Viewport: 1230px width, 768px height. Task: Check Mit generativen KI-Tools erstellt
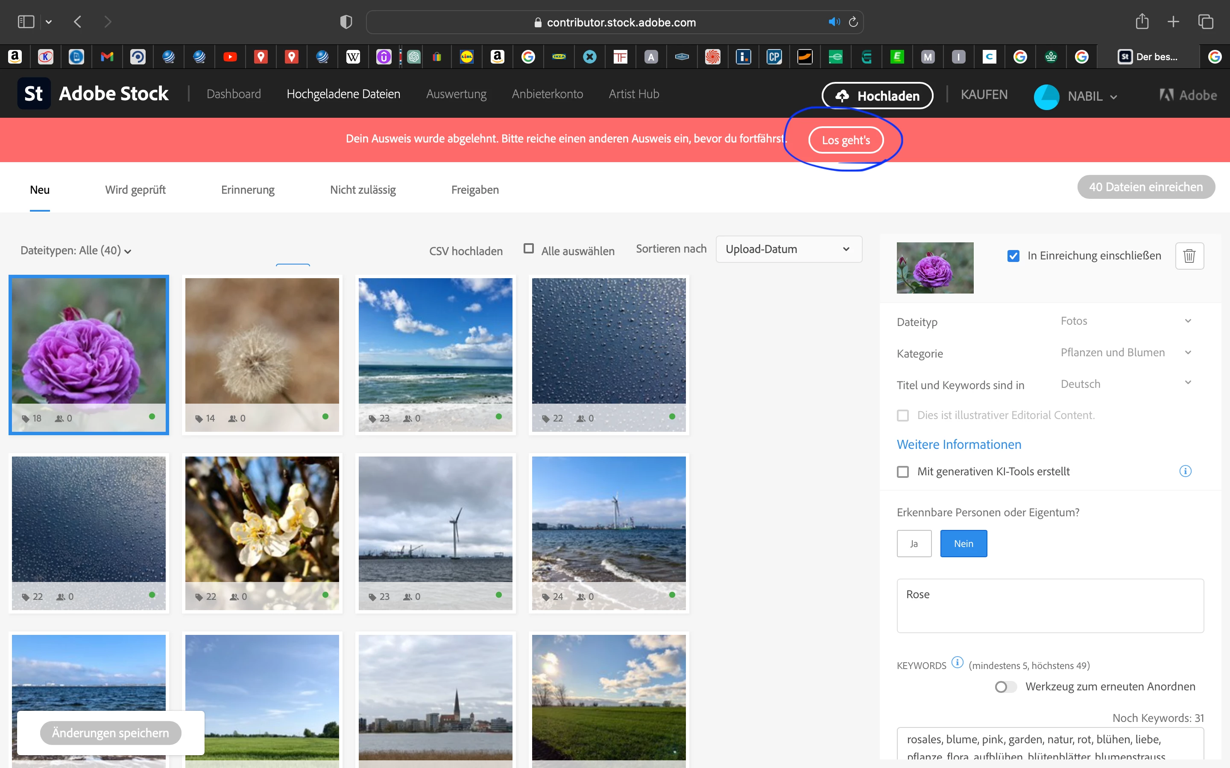[x=903, y=472]
